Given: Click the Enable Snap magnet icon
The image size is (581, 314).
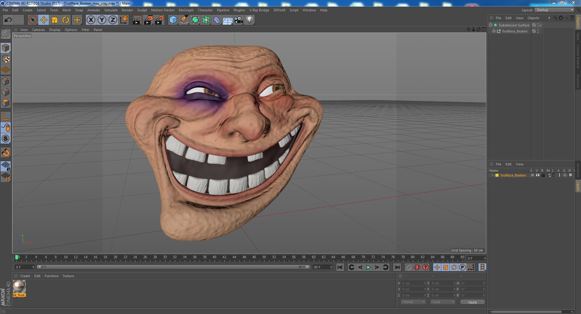Looking at the screenshot, I should 6,153.
